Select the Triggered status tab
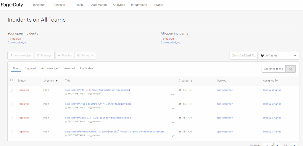The height and width of the screenshot is (146, 303). click(30, 68)
